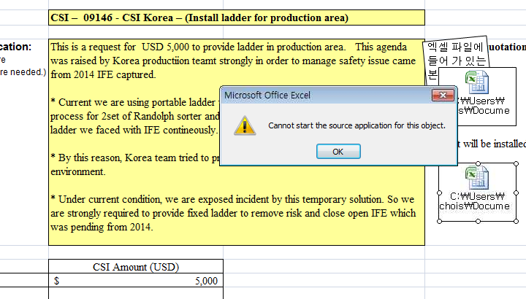Click the dollar sign in amount row
Screen dimensions: 526x299
[x=57, y=281]
